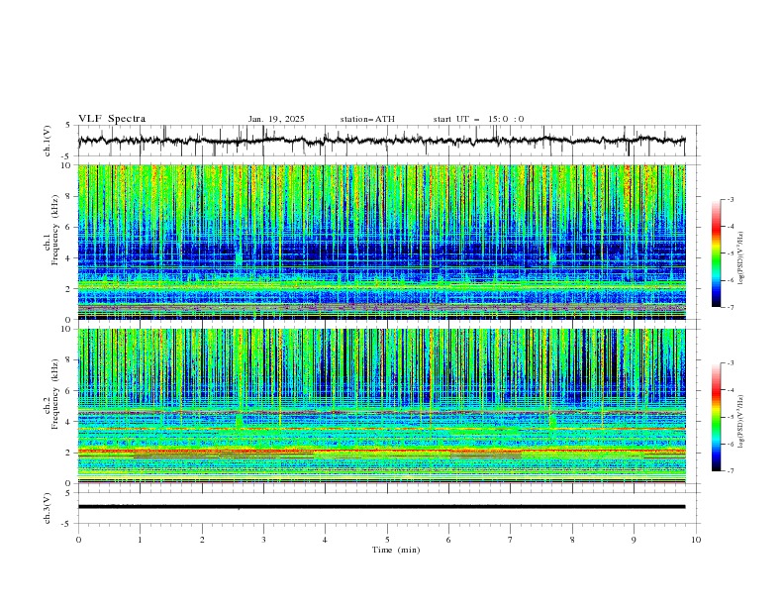Click the date 'Jan. 19, 2025'
Screen dimensions: 784x606
point(276,119)
